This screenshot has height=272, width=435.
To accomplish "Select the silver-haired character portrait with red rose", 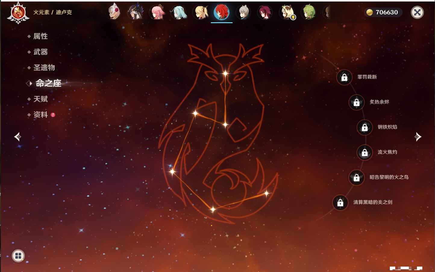I will coord(114,12).
